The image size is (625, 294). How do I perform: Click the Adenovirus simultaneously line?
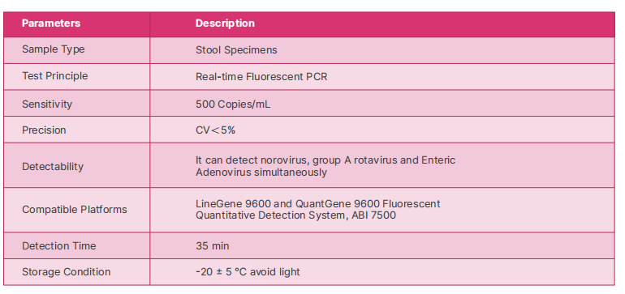point(261,173)
